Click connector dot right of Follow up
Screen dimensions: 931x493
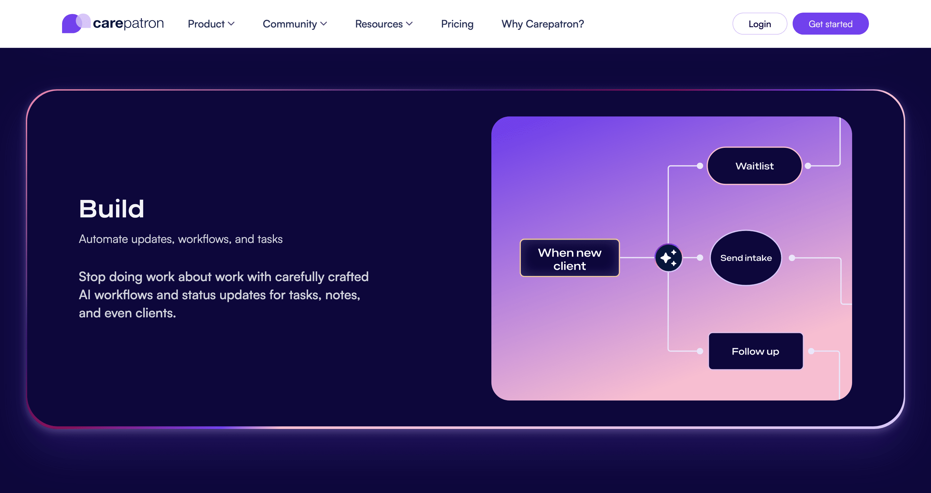pyautogui.click(x=811, y=351)
